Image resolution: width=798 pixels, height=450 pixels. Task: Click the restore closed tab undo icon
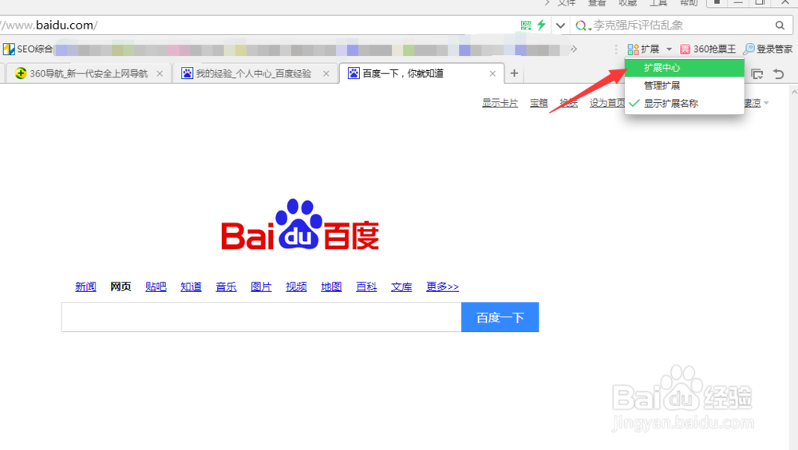[779, 74]
